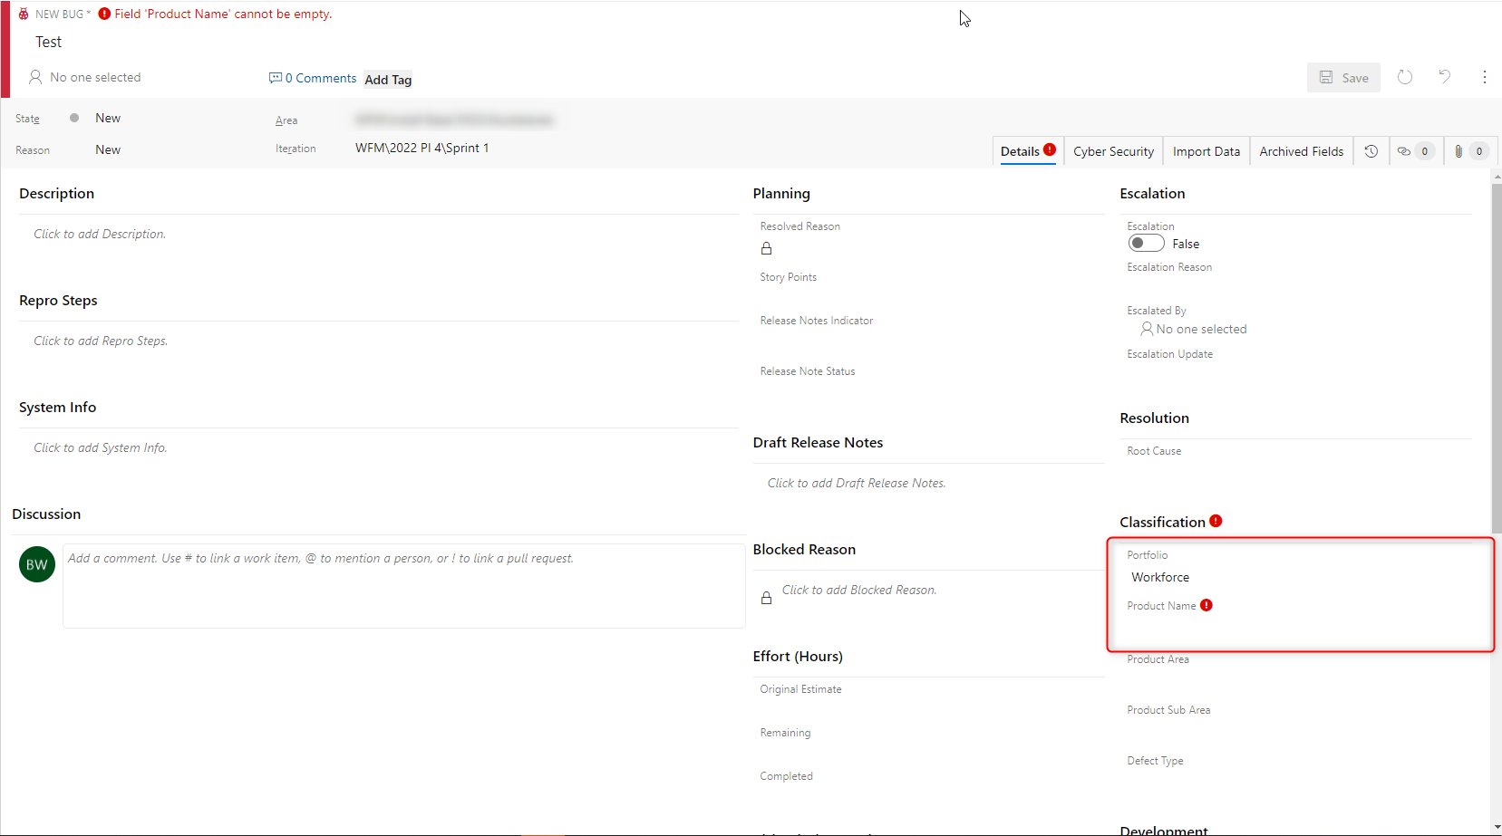Click the assignee person icon beside No one selected

34,77
